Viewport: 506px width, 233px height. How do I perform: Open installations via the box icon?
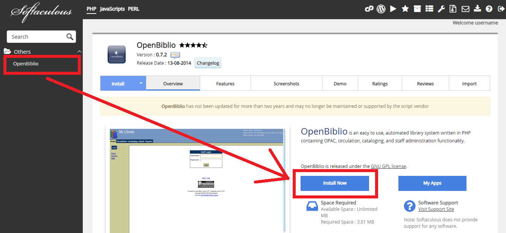tap(417, 9)
